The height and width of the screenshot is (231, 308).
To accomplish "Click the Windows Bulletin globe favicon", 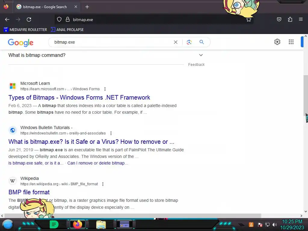I will coord(13,130).
